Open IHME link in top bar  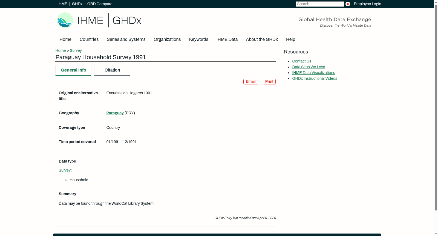(62, 4)
